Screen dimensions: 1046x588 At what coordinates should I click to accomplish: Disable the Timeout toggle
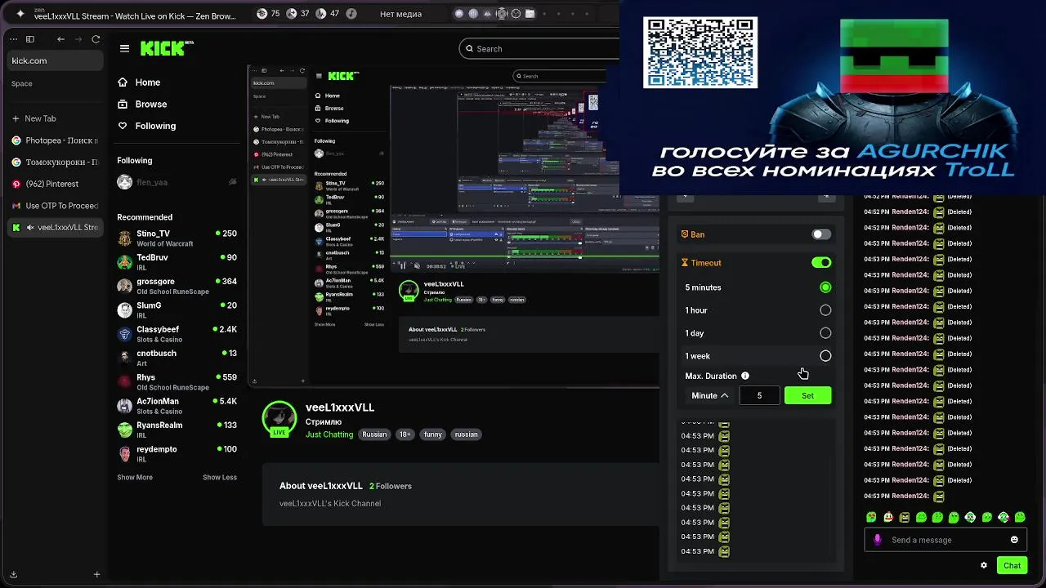(821, 262)
